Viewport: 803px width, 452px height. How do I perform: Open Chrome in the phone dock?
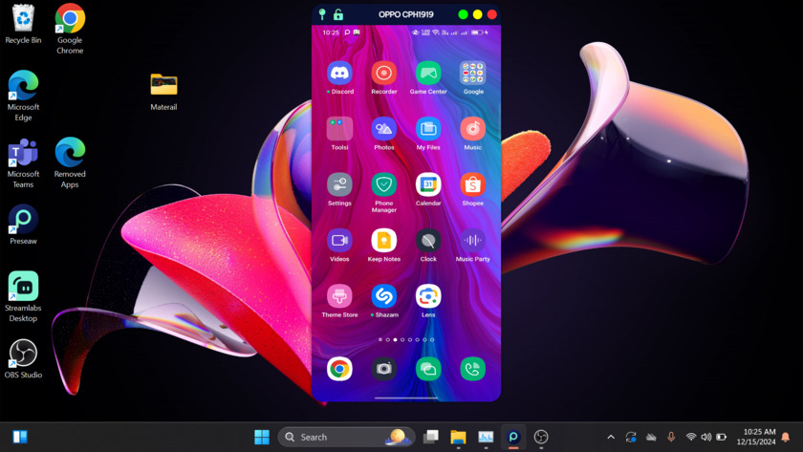(x=339, y=369)
